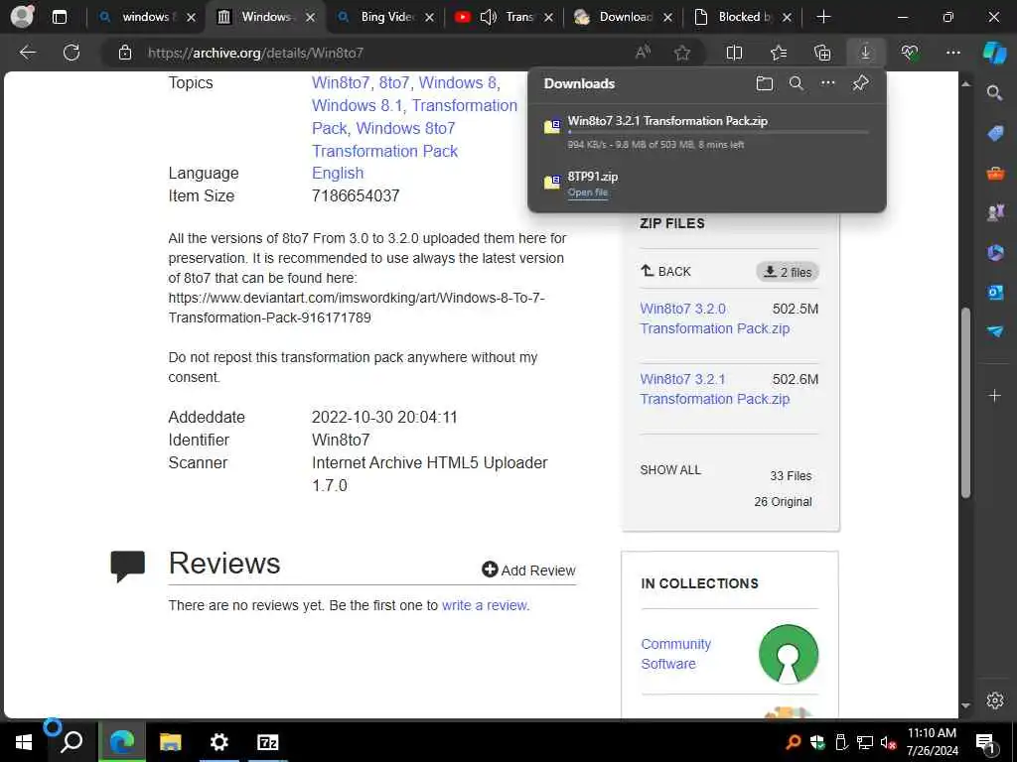Viewport: 1017px width, 762px height.
Task: Download Win8to7 3.2.1 Transformation Pack.zip link
Action: point(715,389)
